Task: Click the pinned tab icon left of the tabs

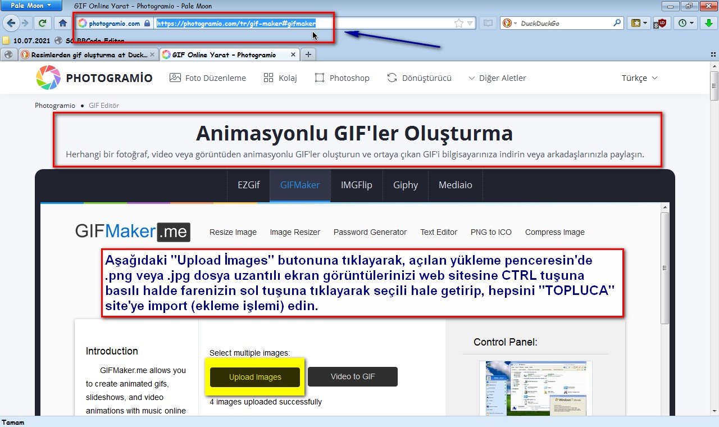Action: (10, 54)
